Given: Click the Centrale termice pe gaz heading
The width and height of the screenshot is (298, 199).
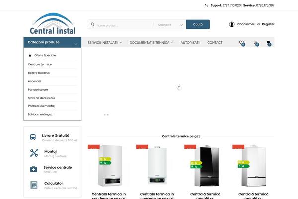Looking at the screenshot, I should point(181,136).
